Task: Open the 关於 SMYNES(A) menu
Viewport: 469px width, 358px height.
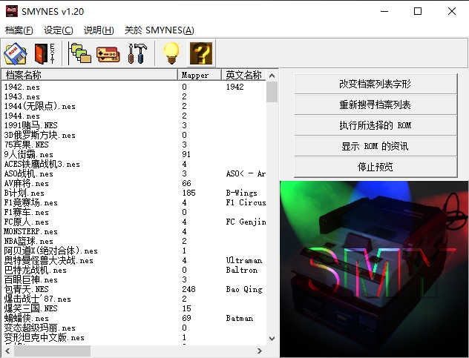Action: coord(159,30)
